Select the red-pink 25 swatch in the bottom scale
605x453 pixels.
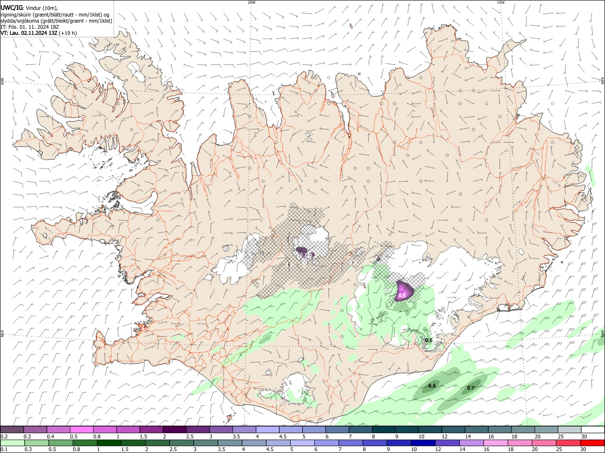(x=568, y=443)
